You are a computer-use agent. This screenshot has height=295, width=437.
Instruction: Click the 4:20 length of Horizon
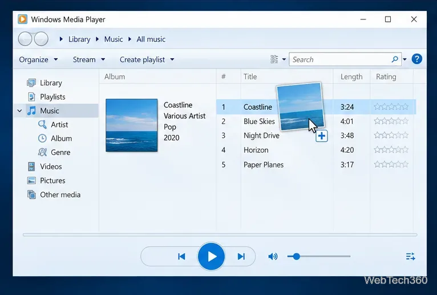click(x=347, y=150)
